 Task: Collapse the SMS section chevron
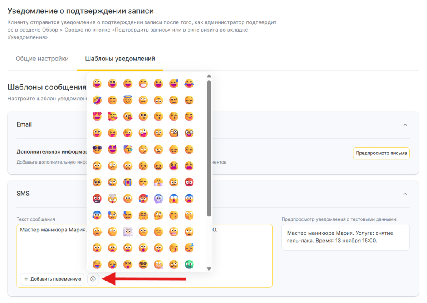[405, 194]
